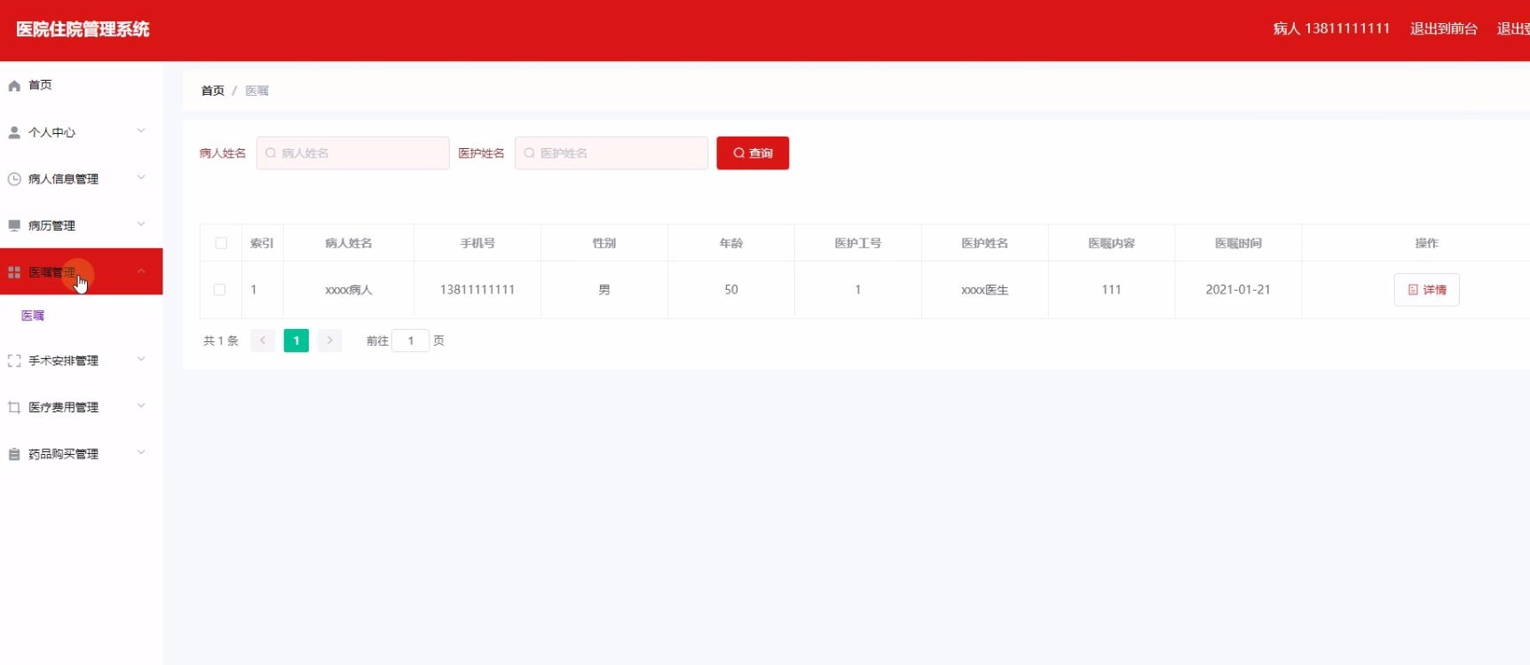
Task: Click the 13811111111 phone cell in the table
Action: click(x=477, y=290)
